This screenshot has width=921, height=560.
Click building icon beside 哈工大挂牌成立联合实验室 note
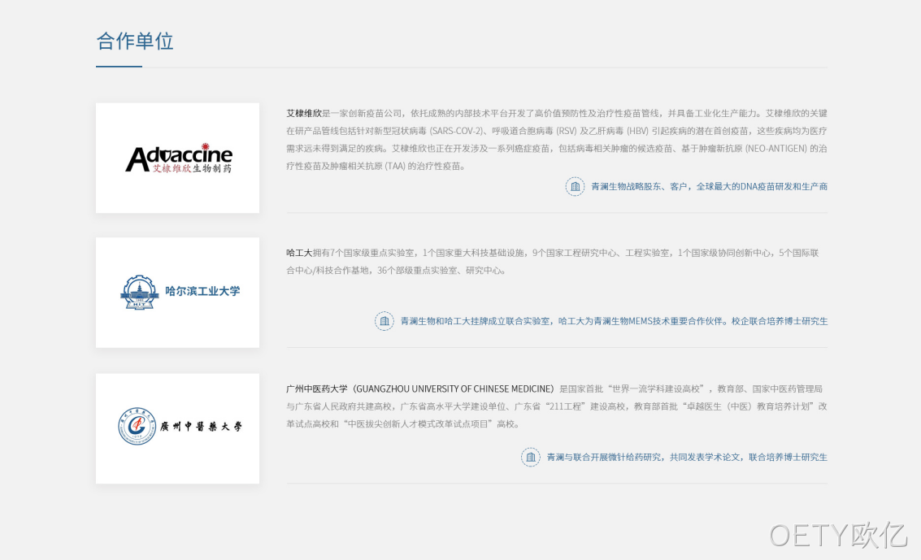384,321
